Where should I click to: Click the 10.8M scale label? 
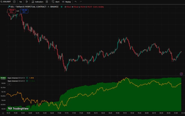[x=3, y=83]
